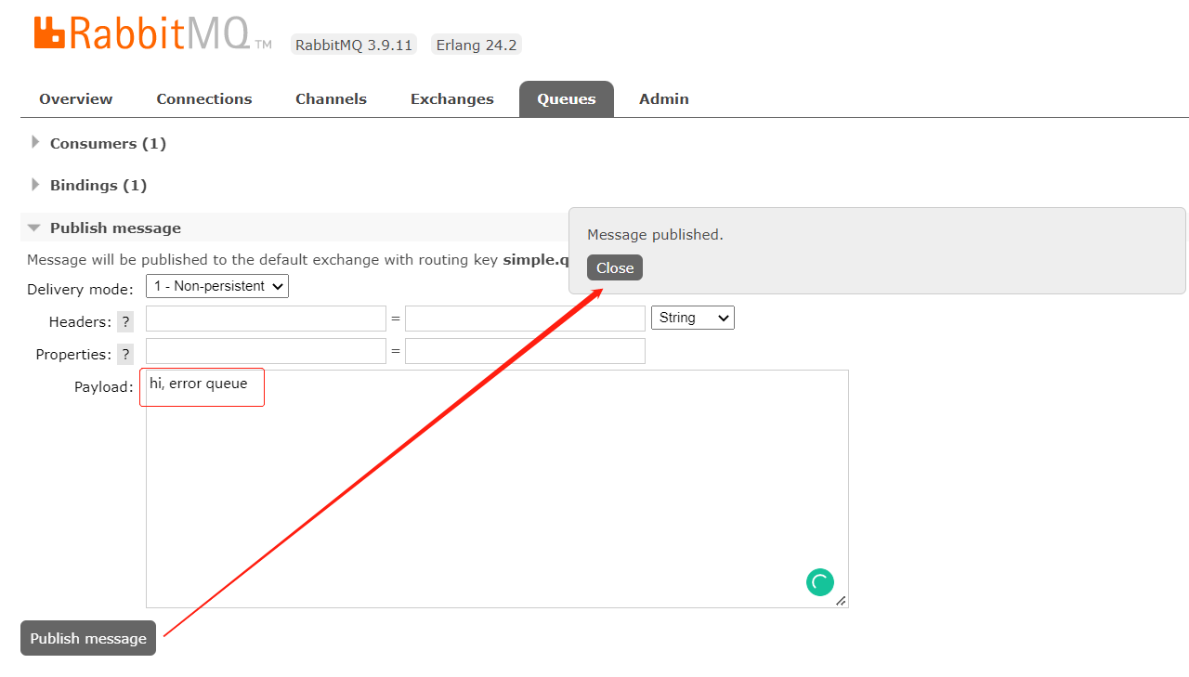Open the Headers help question mark

pos(126,321)
